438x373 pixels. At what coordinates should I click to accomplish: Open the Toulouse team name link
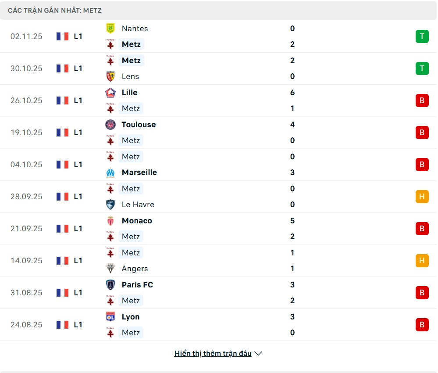(x=139, y=125)
